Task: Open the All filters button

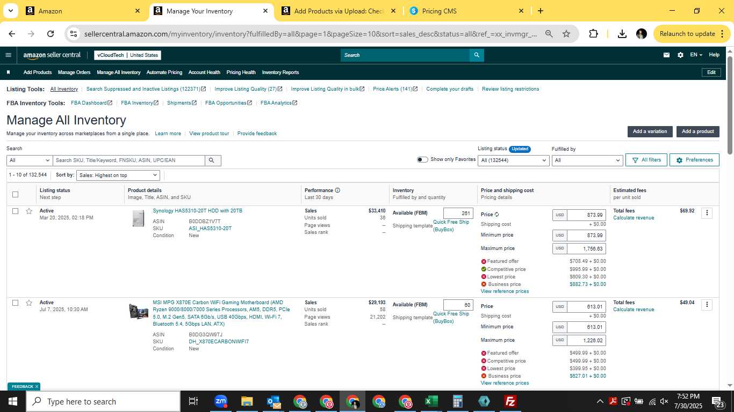Action: point(646,160)
